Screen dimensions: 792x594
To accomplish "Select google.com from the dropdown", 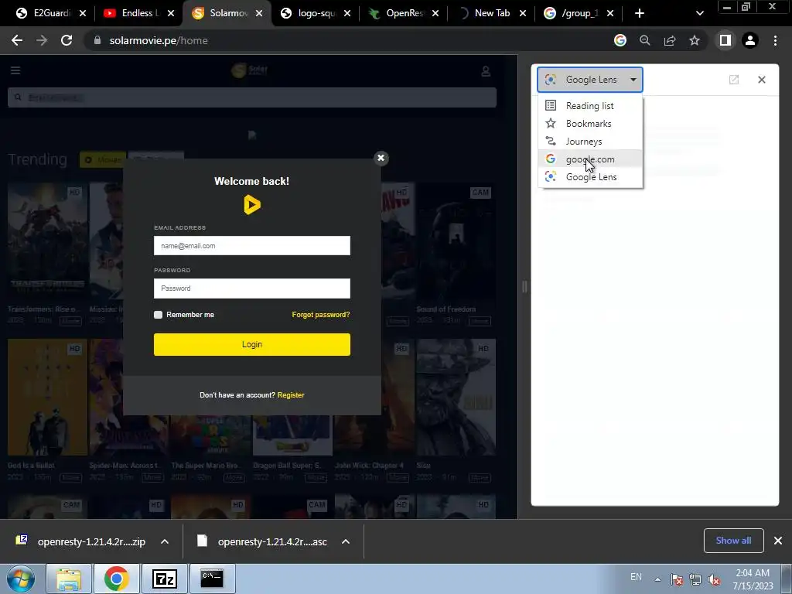I will click(590, 159).
